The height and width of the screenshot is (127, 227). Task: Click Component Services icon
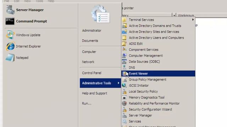pos(124,50)
